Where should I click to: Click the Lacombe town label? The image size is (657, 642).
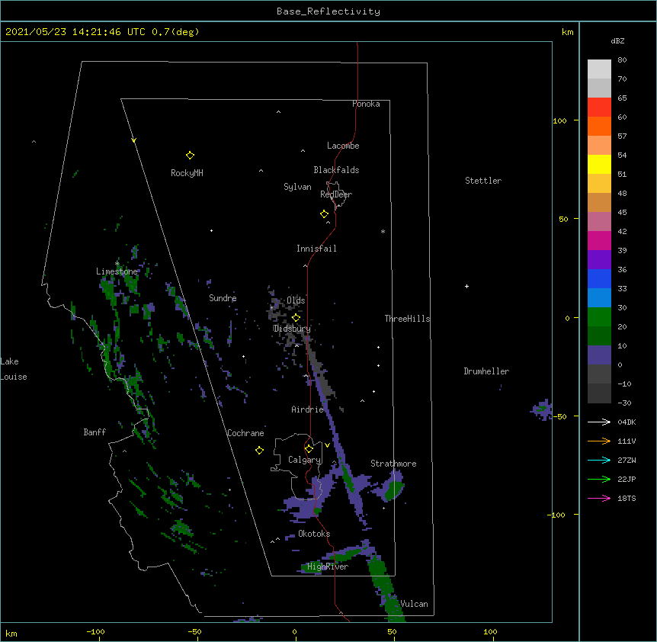[x=343, y=146]
